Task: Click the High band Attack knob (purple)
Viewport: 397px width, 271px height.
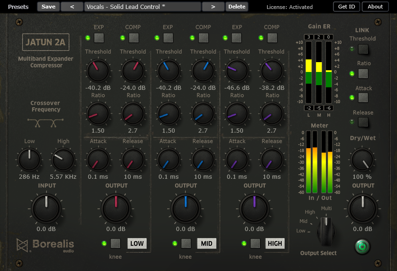Action: point(237,160)
